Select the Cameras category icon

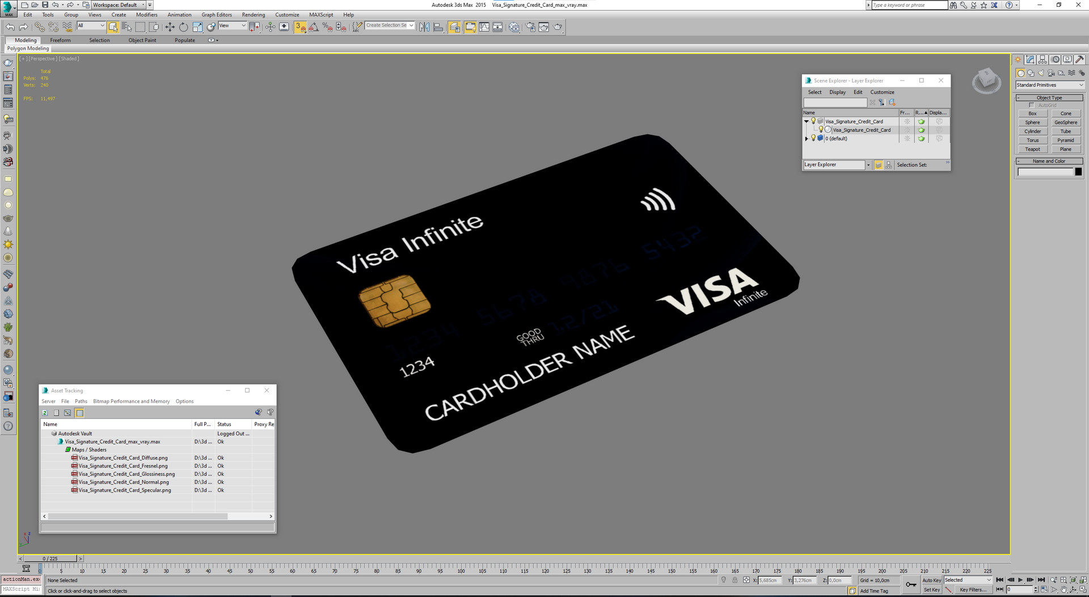pos(1051,73)
